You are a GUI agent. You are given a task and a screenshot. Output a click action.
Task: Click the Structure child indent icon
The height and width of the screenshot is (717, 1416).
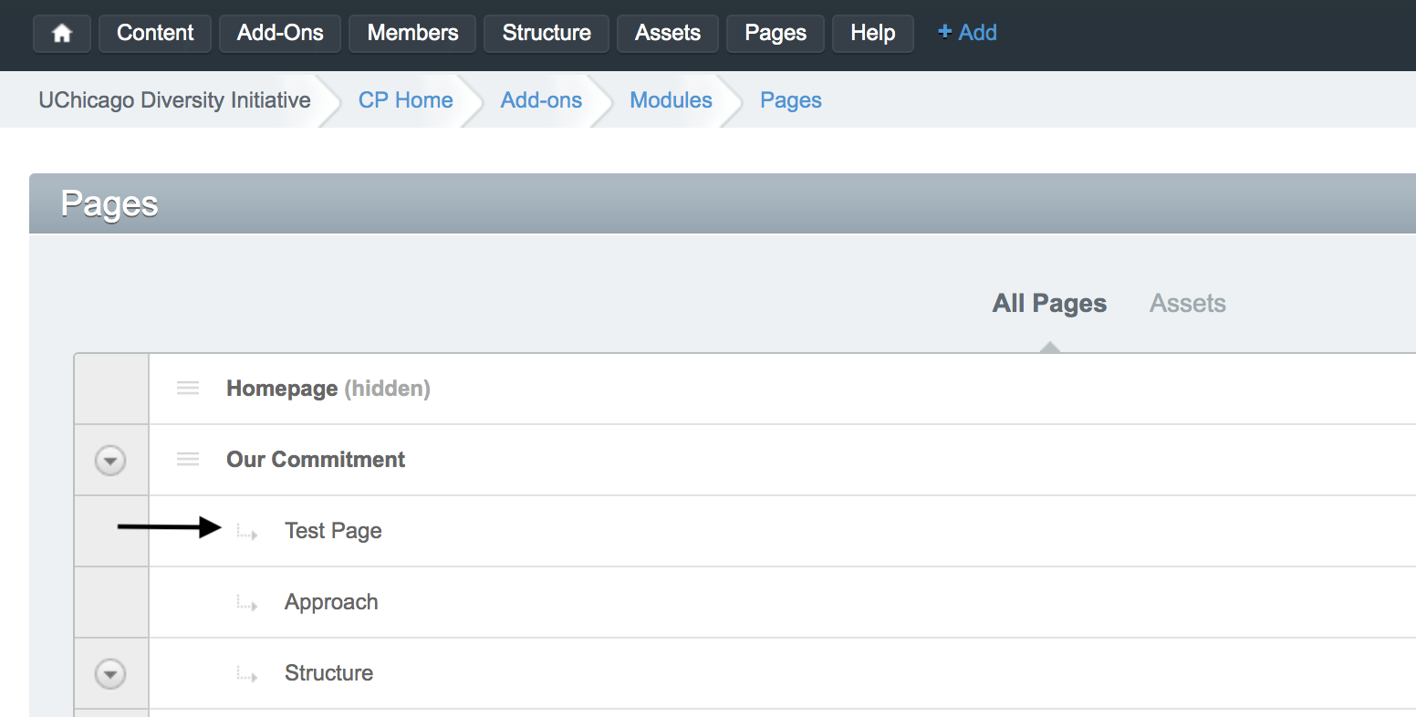pos(246,674)
